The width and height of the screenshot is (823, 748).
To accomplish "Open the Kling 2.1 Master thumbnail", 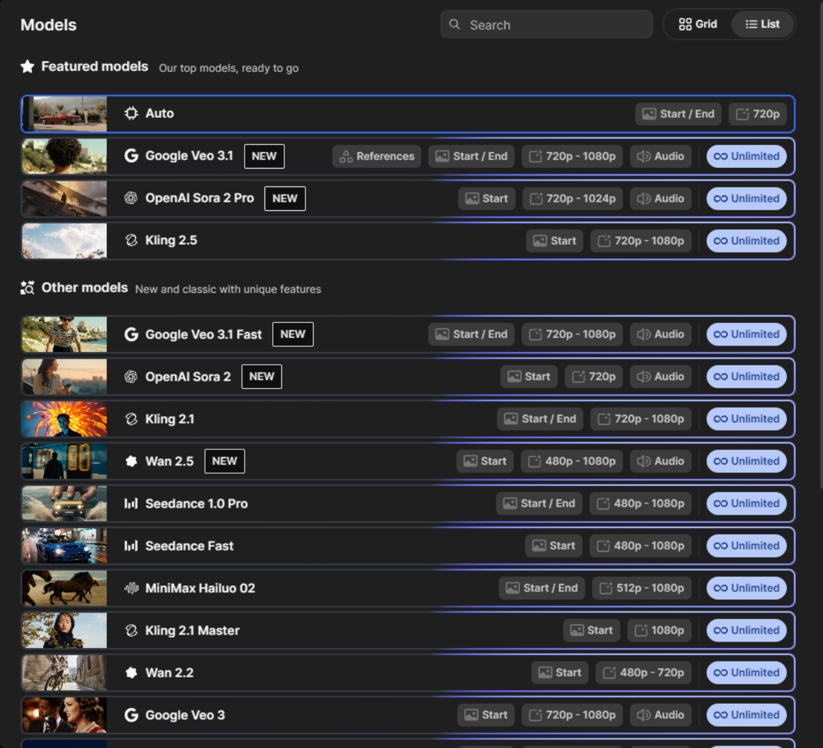I will [x=65, y=630].
